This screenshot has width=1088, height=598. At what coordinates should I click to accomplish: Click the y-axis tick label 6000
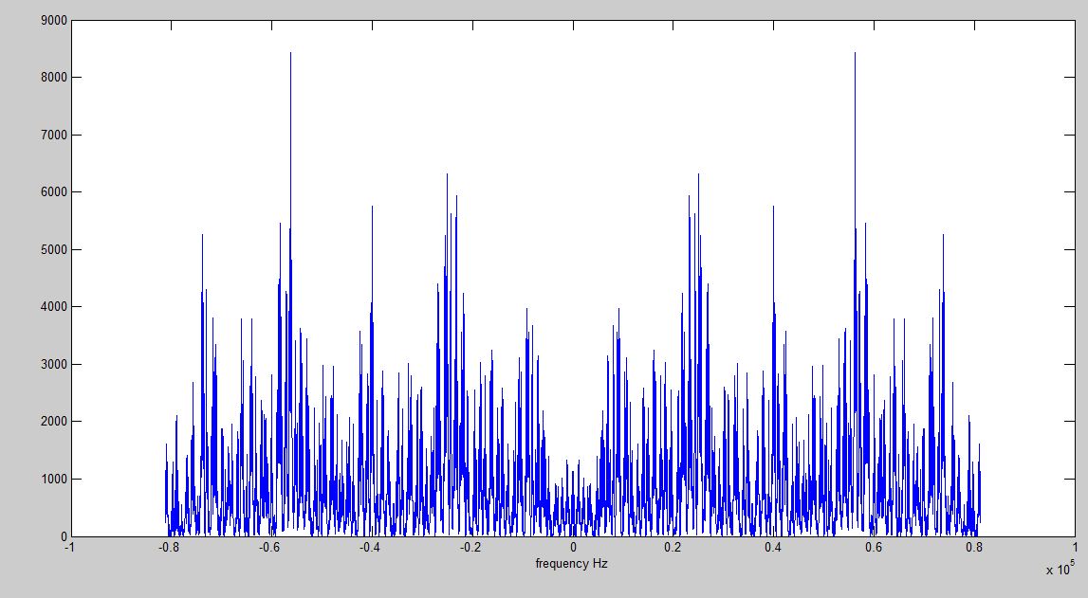(x=54, y=192)
